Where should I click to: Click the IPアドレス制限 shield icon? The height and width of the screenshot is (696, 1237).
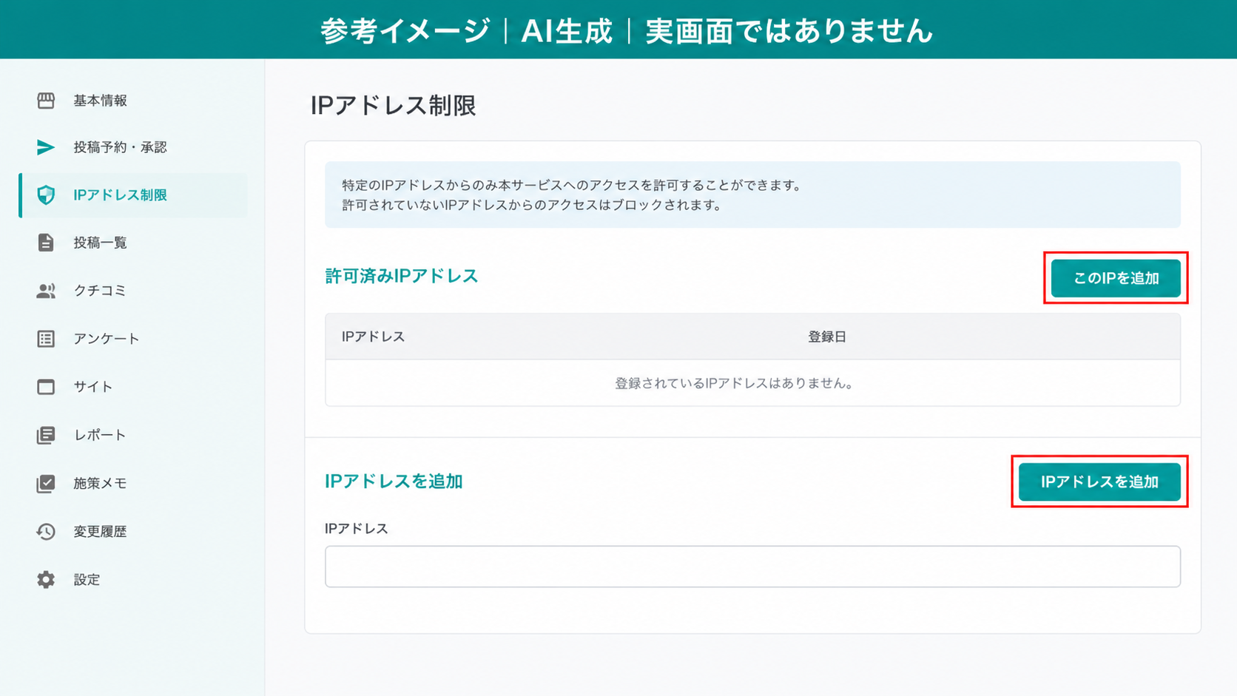[46, 195]
